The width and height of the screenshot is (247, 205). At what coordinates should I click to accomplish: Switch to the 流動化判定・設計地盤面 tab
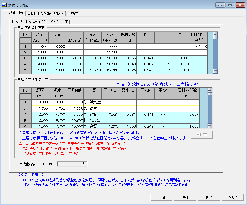[45, 14]
